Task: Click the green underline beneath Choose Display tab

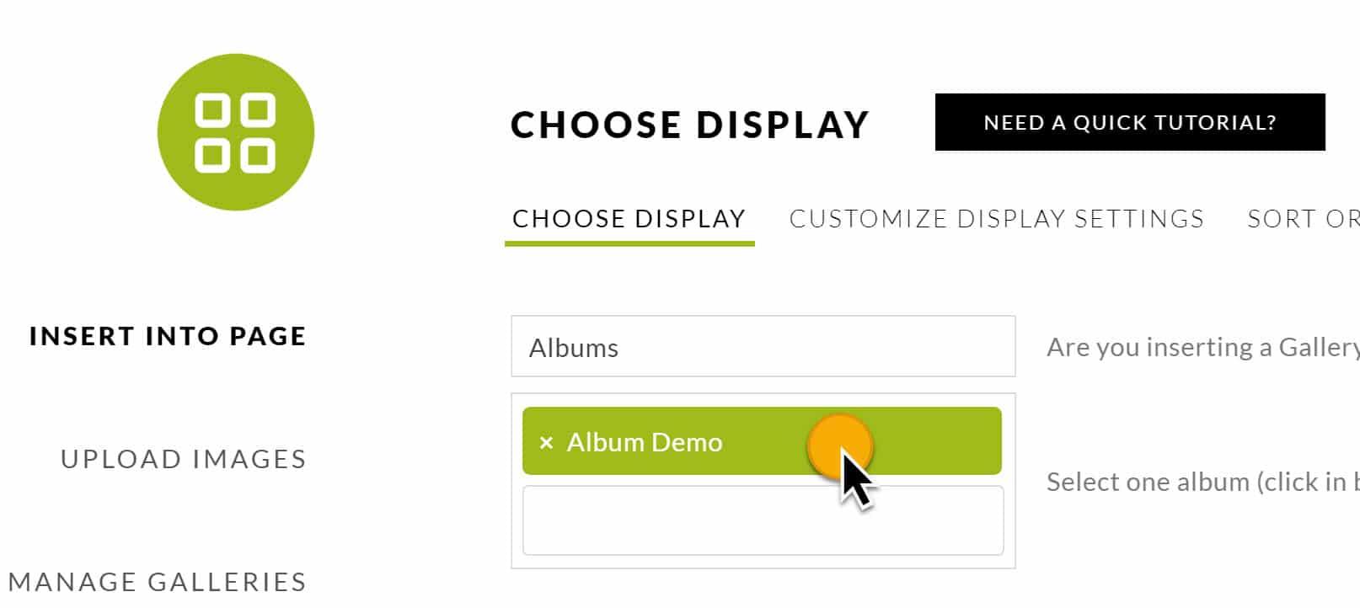Action: [629, 243]
